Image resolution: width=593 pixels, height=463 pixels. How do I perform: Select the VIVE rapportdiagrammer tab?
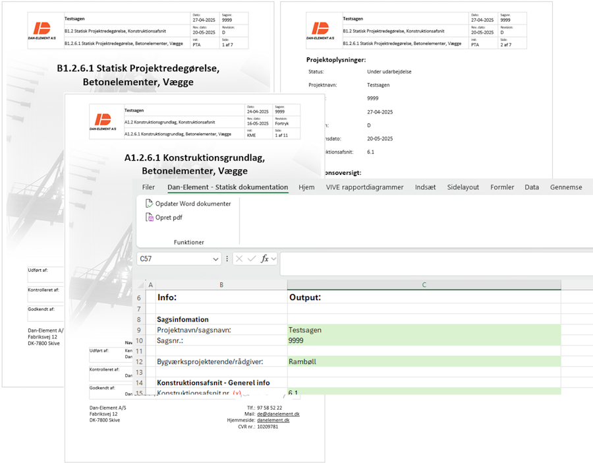365,187
